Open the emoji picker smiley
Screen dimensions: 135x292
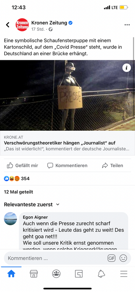pyautogui.click(x=123, y=258)
